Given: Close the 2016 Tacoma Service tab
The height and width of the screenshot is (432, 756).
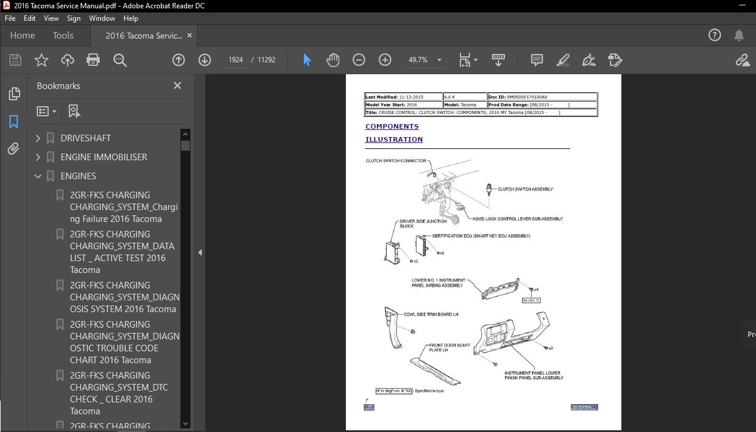Looking at the screenshot, I should coord(190,36).
